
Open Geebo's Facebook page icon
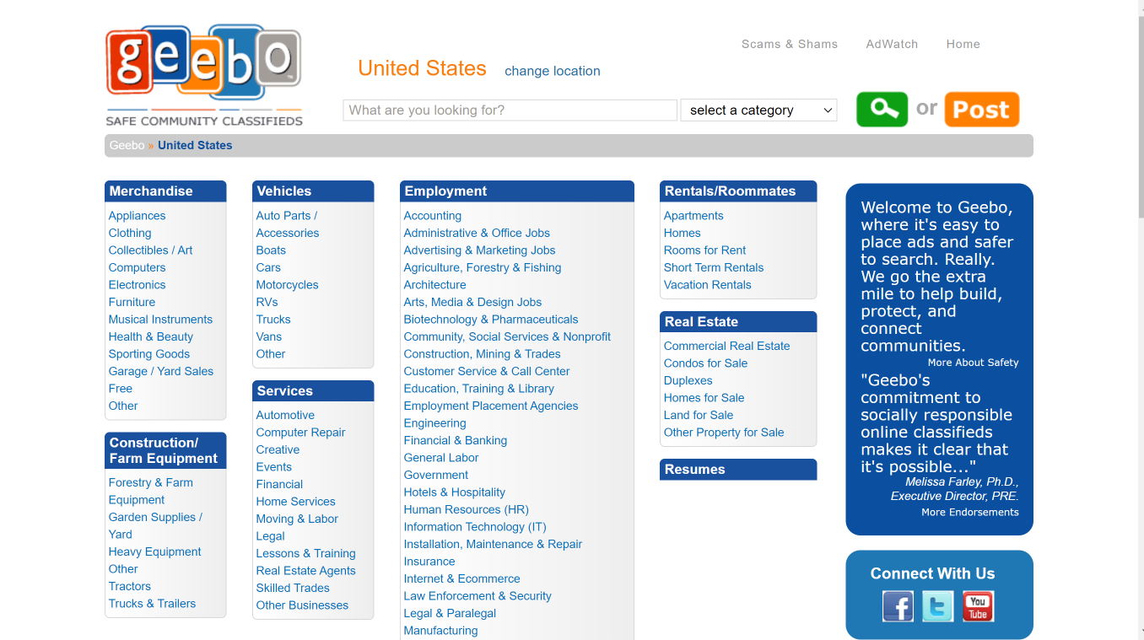click(x=898, y=606)
